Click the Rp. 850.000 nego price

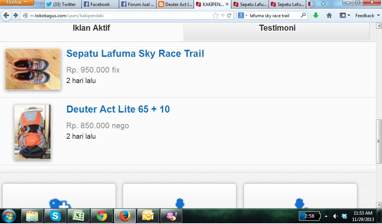(x=98, y=126)
